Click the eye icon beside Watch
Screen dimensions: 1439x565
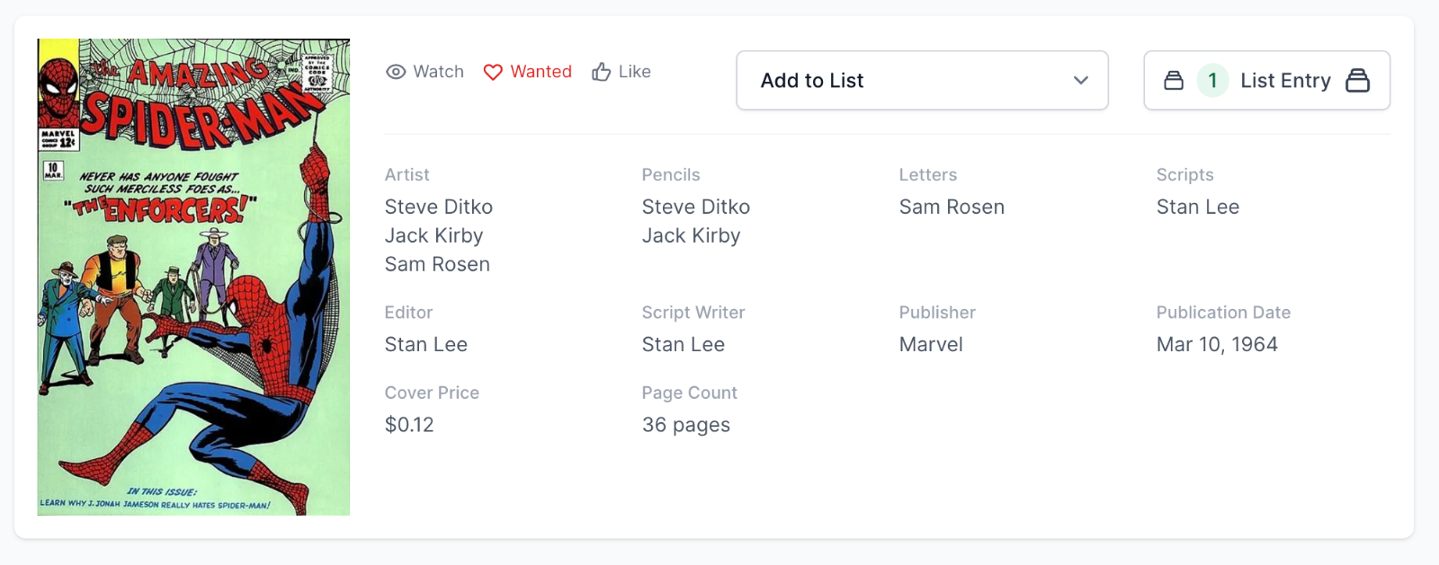point(396,72)
